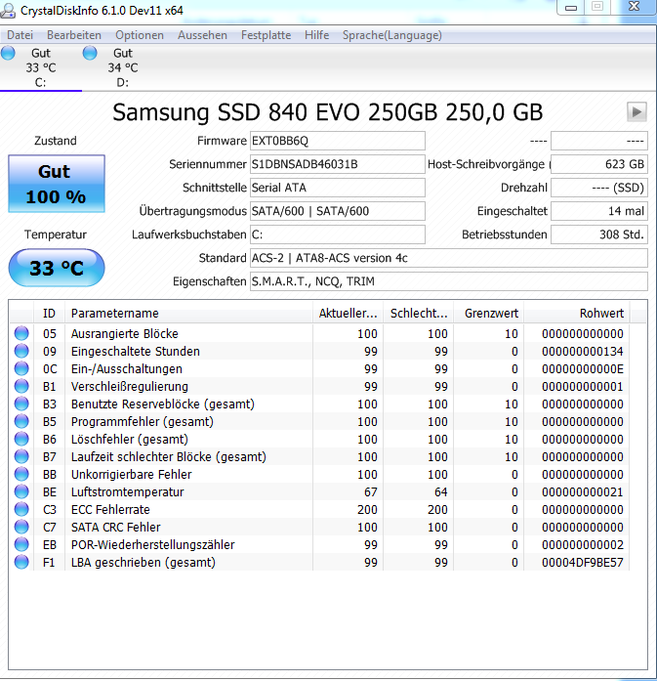This screenshot has width=657, height=681.
Task: Click status orb of ECC Fehlerrate row
Action: pos(21,509)
